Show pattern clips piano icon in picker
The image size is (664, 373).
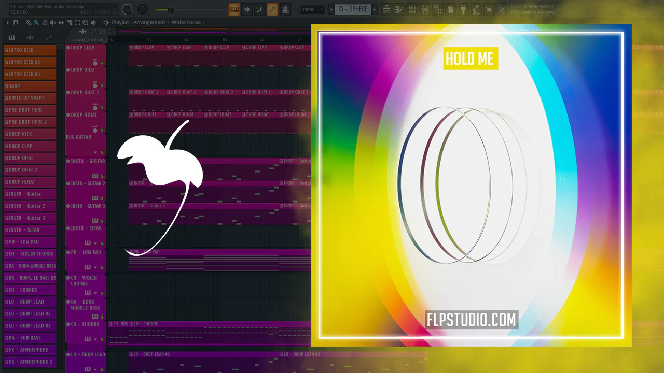coord(12,37)
